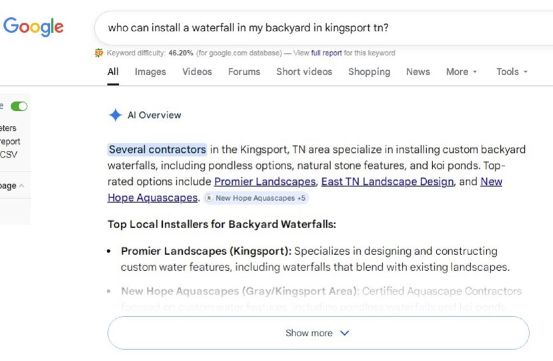This screenshot has width=553, height=361.
Task: Select the Forums results tab
Action: click(x=244, y=72)
